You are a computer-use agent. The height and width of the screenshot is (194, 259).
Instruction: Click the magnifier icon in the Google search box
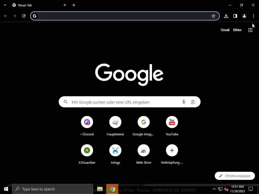66,102
